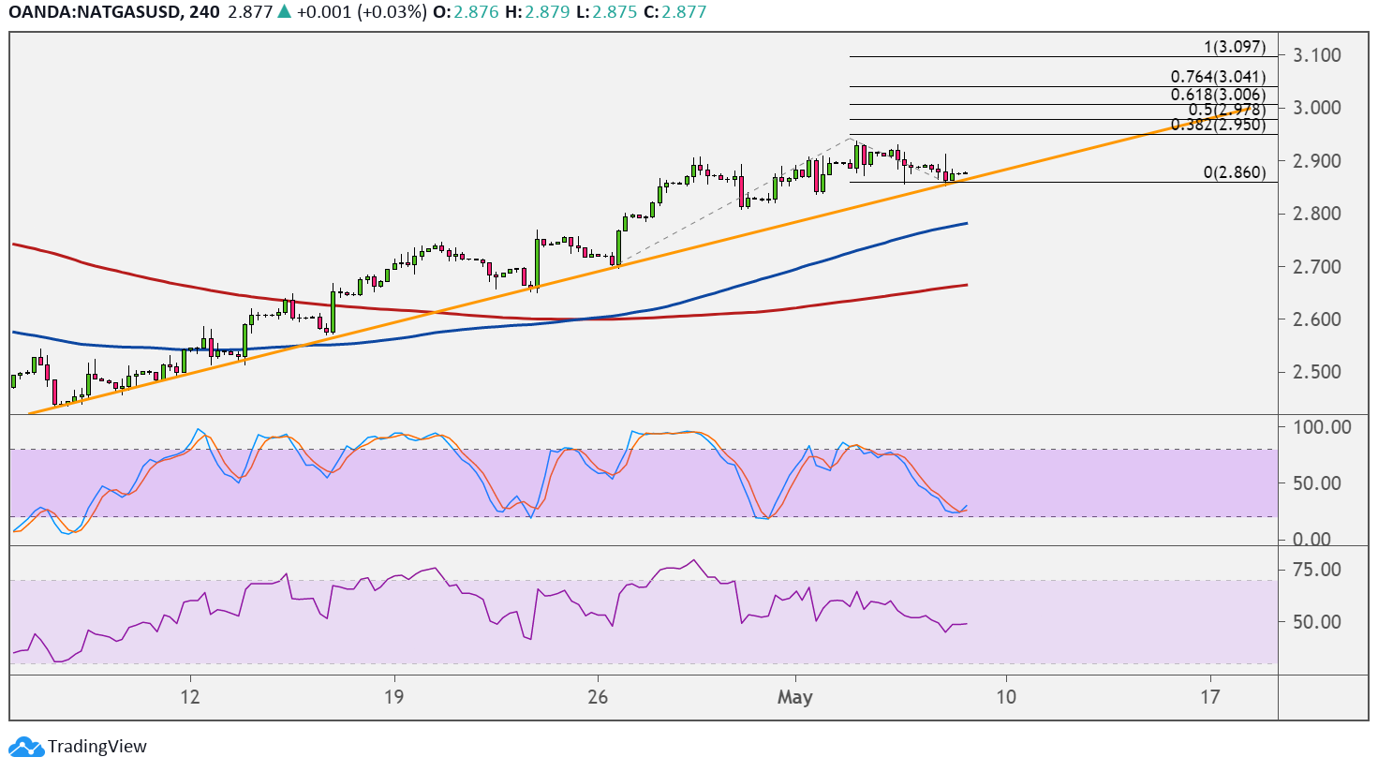Viewport: 1378px width, 772px height.
Task: Select the high value H: 2.879
Action: click(537, 12)
